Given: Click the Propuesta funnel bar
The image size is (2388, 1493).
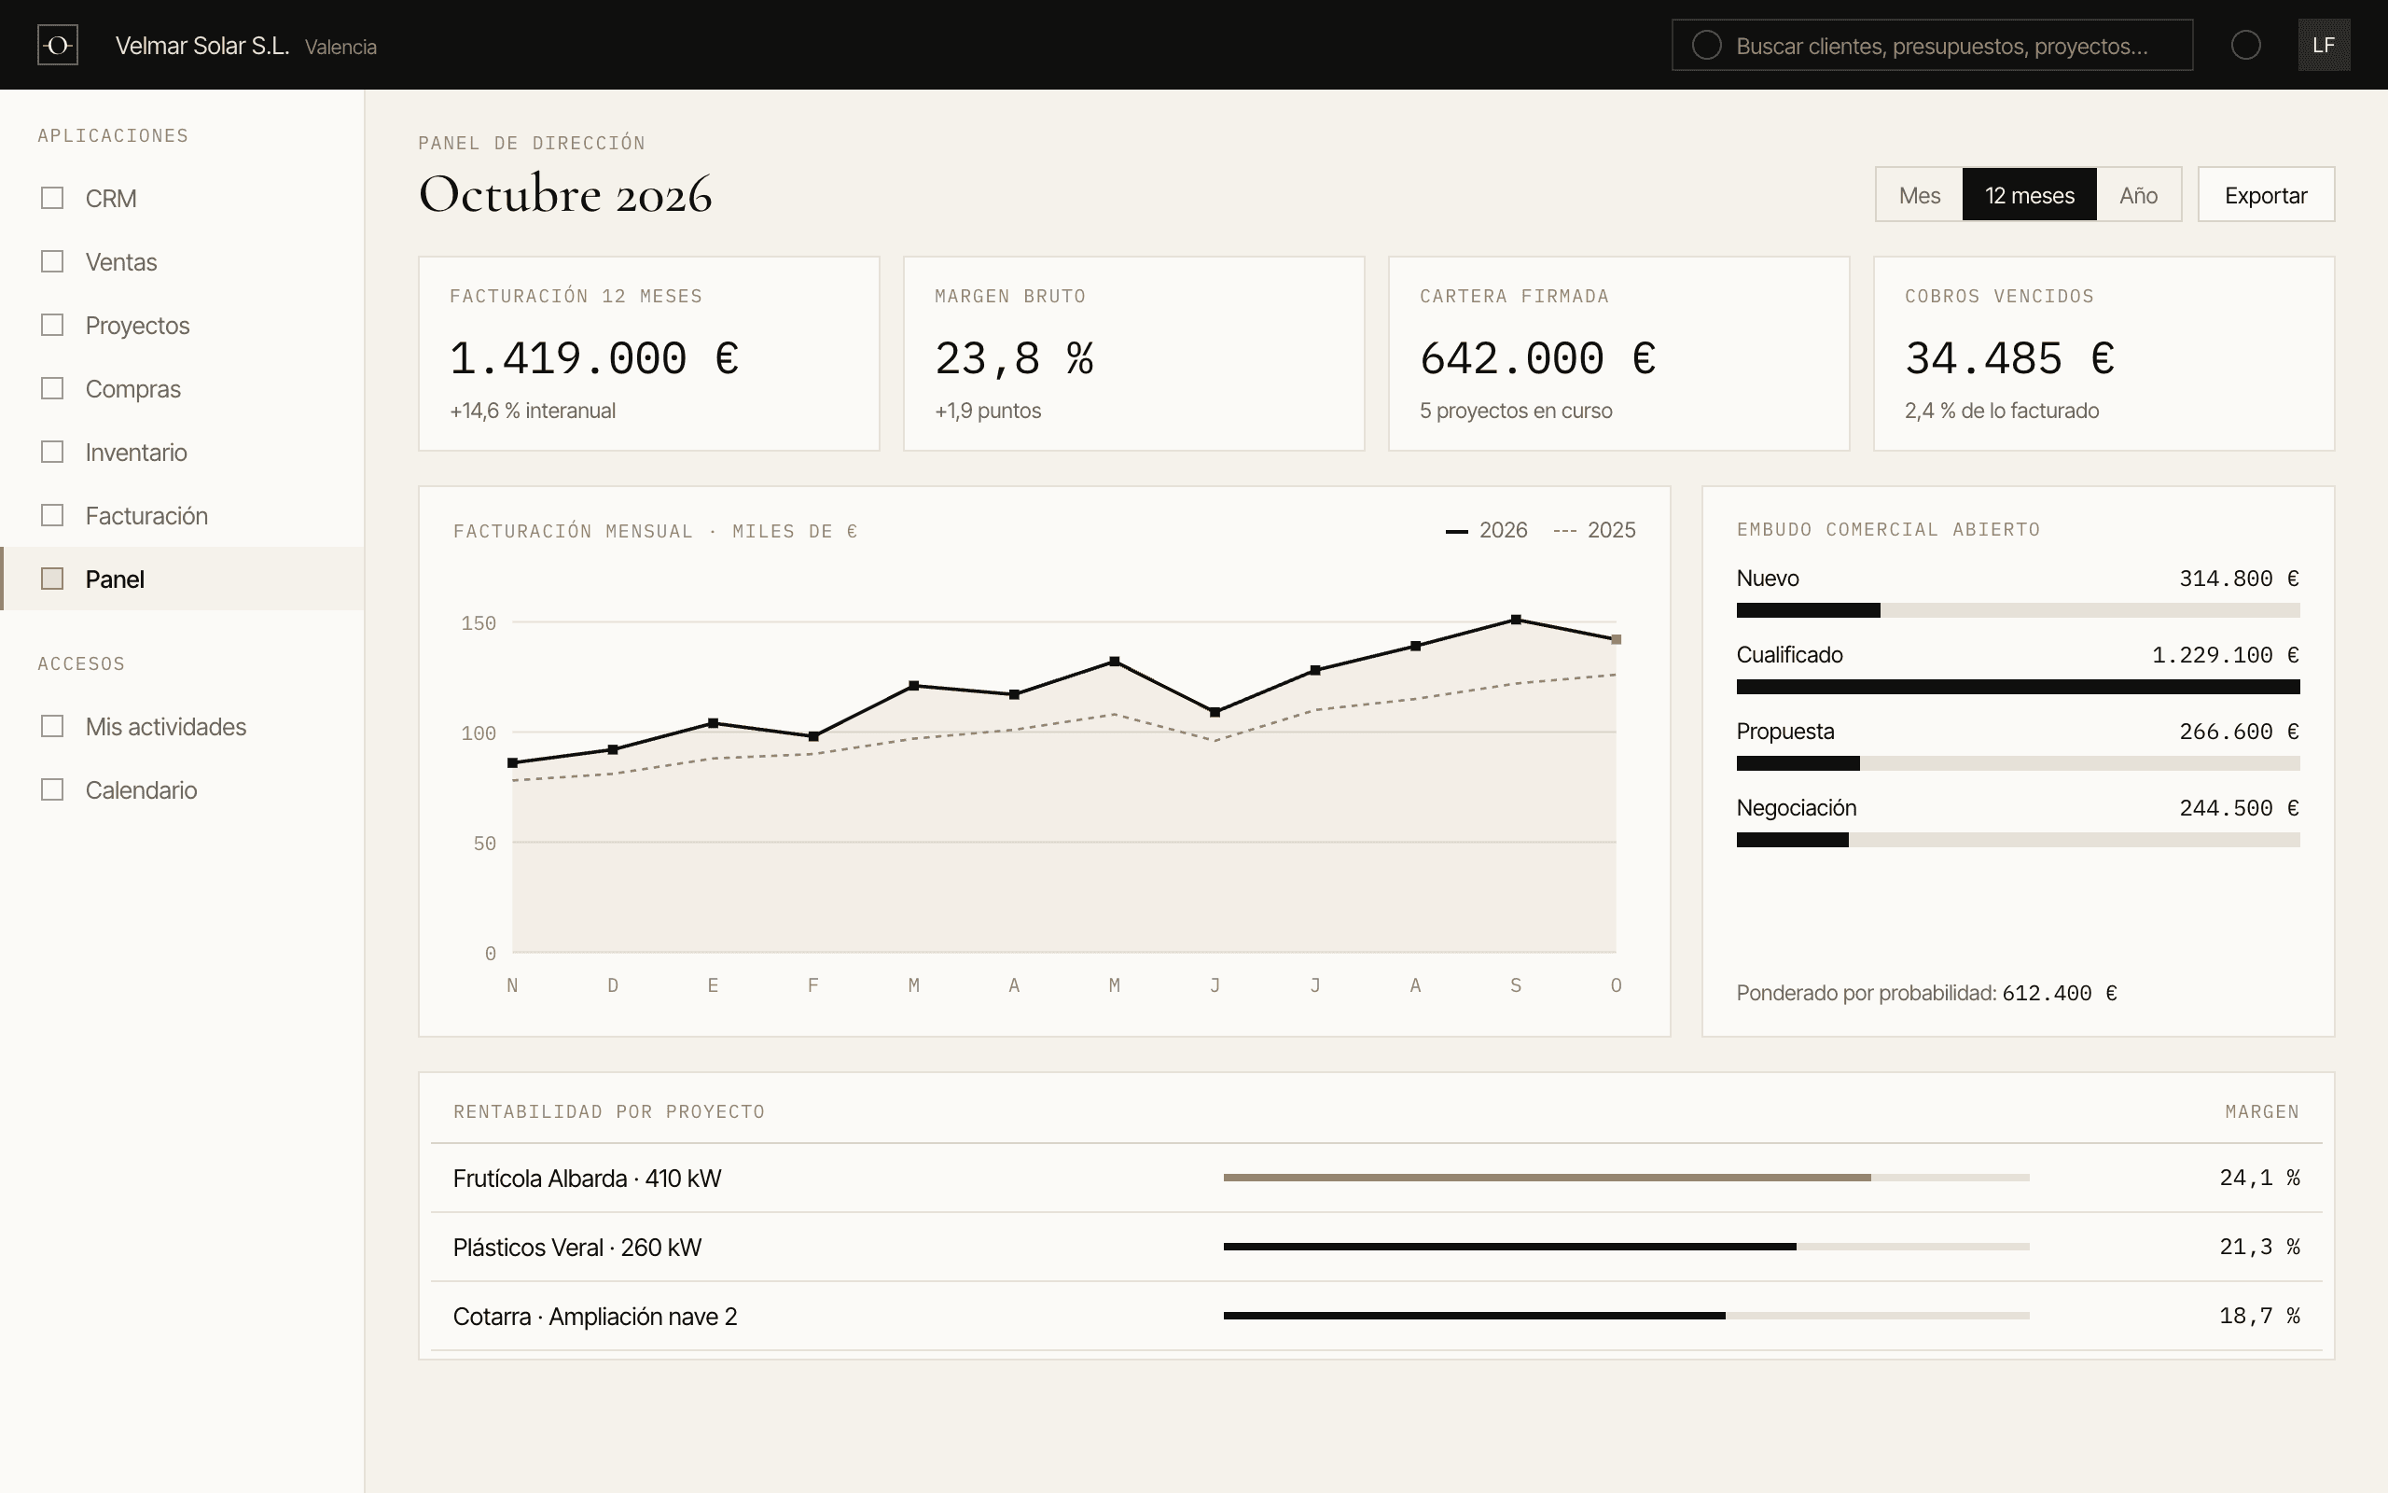Looking at the screenshot, I should coord(2018,763).
